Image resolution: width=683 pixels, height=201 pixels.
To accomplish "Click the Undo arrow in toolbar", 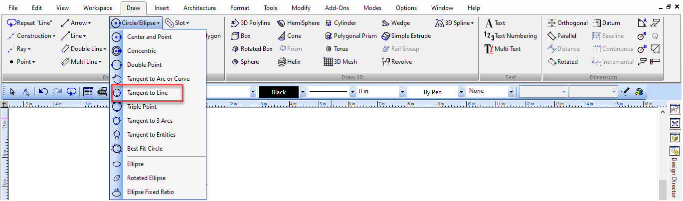I will click(43, 92).
